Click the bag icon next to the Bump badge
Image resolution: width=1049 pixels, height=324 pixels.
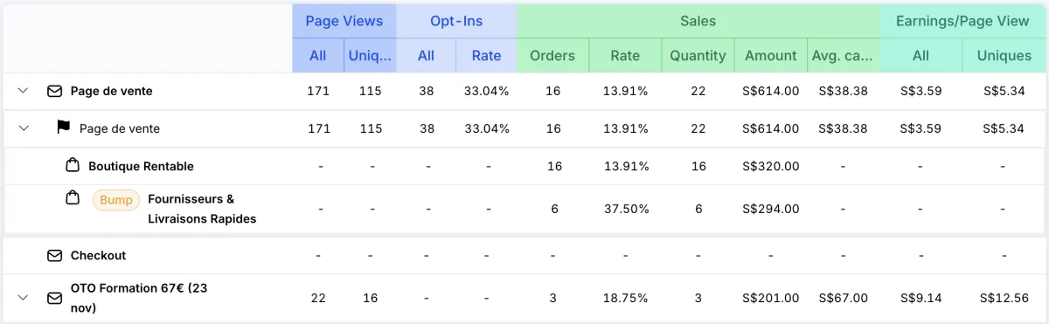point(73,199)
